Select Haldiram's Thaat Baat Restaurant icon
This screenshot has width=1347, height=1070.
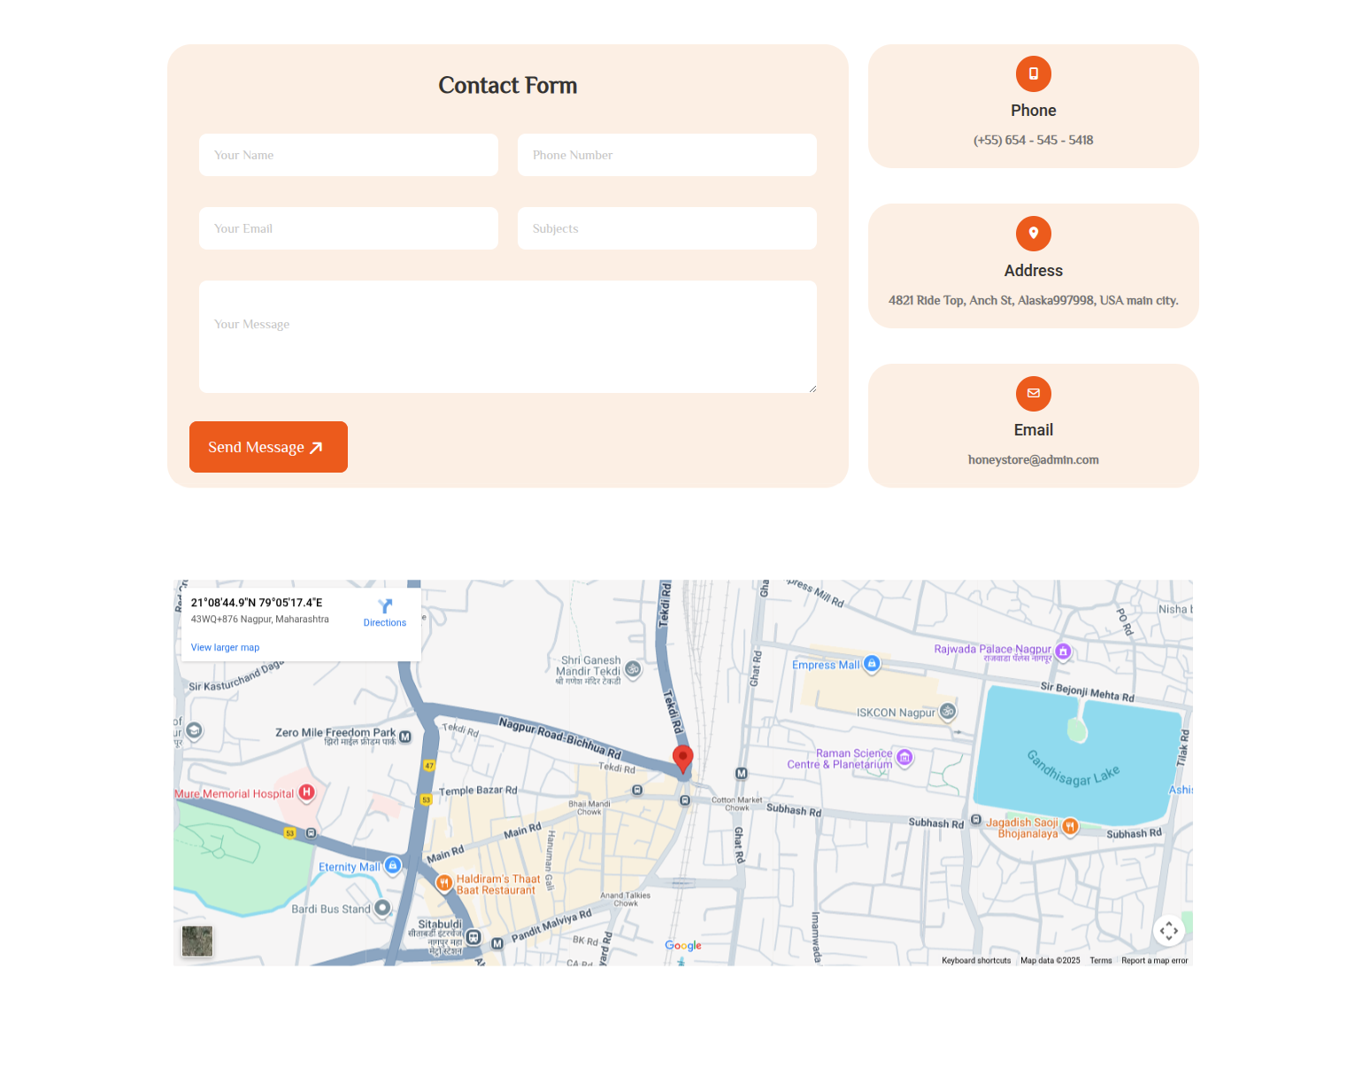pos(444,882)
